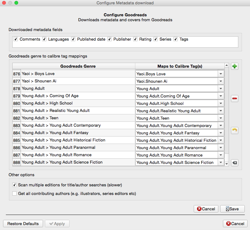Open the Yaoi.Shounen Ai tag dropdown

(221, 81)
